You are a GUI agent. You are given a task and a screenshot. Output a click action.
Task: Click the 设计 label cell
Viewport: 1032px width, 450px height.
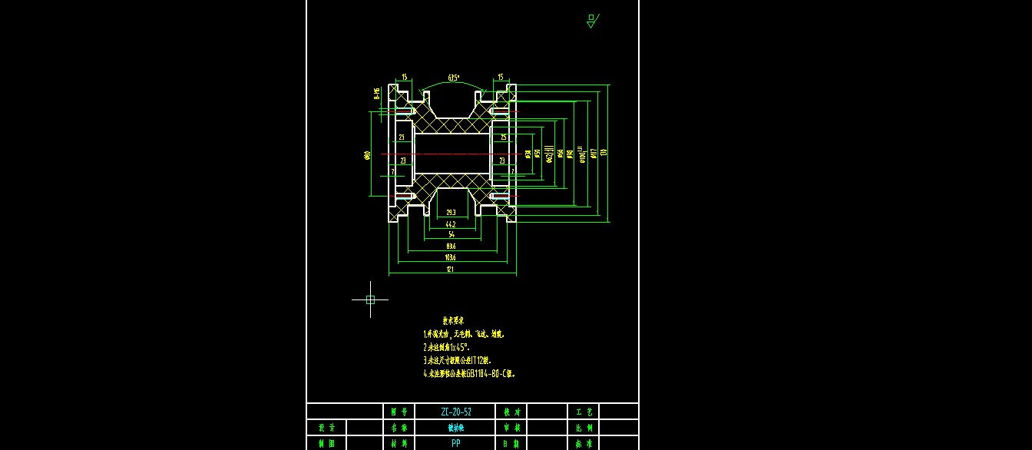(x=326, y=427)
